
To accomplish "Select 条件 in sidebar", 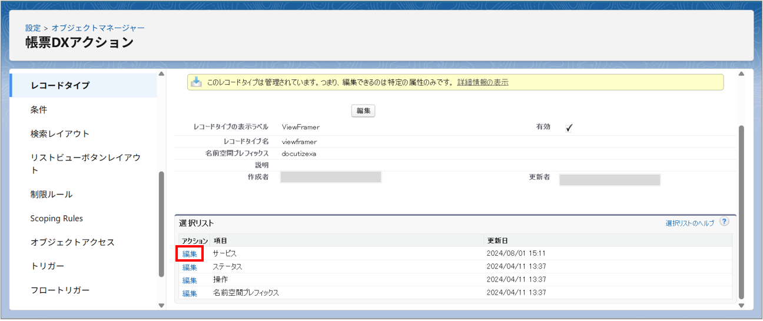I will tap(39, 110).
